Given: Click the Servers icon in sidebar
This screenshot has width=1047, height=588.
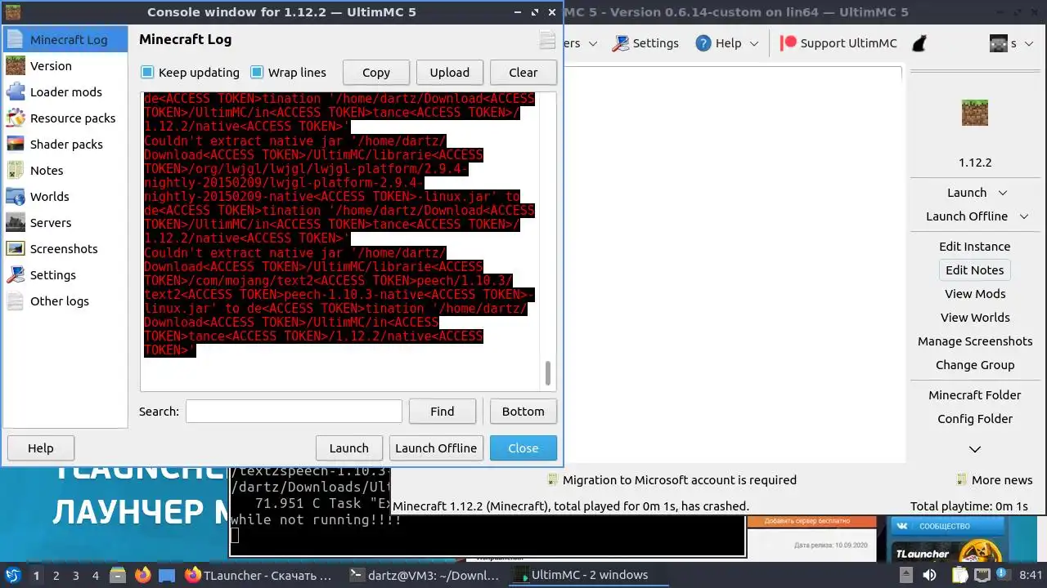Looking at the screenshot, I should pos(16,222).
